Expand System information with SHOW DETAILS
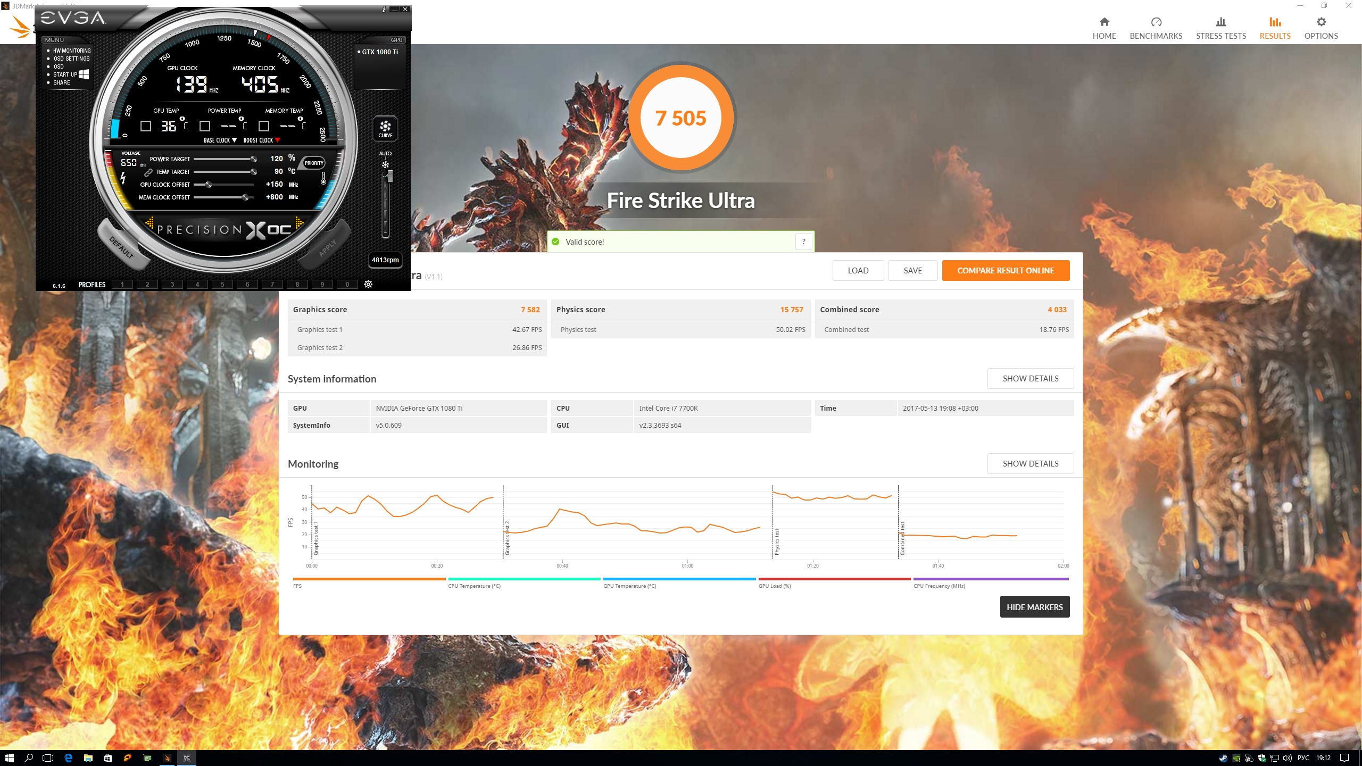Screen dimensions: 1362x766 tap(1030, 379)
